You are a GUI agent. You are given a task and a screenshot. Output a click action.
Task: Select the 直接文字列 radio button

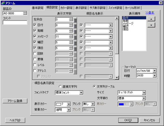coord(60,87)
